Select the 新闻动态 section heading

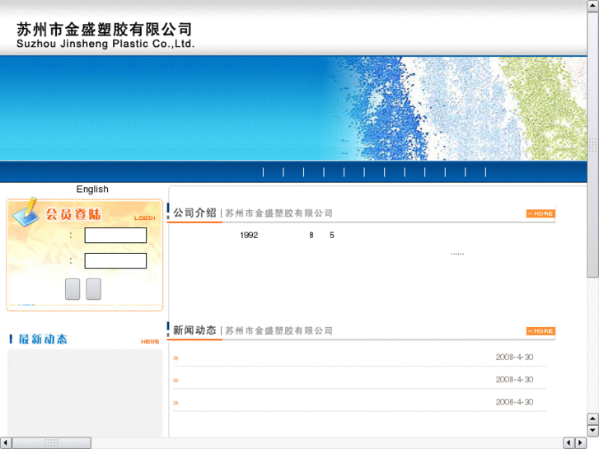point(194,330)
